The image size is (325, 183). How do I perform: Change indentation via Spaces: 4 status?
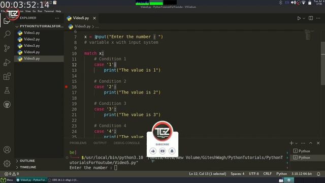(238, 174)
